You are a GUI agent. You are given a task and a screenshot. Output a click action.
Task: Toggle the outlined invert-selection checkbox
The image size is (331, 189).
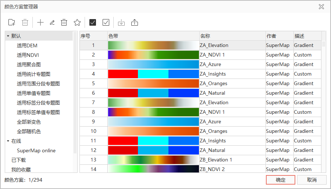click(106, 22)
